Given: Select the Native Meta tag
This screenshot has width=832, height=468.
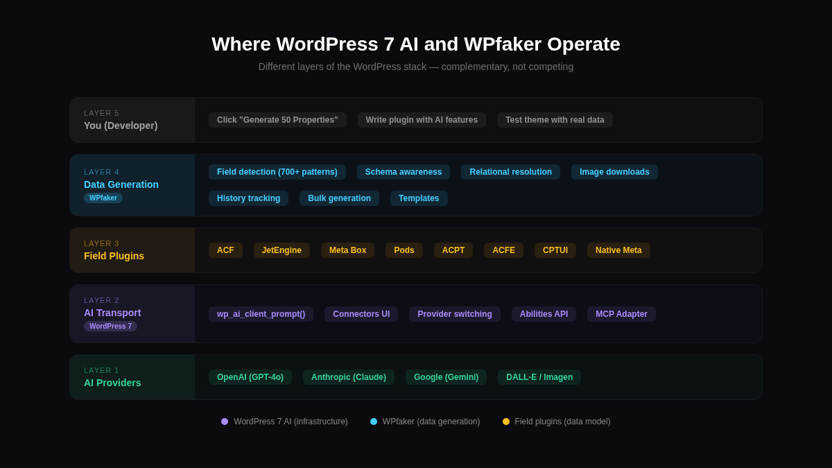Looking at the screenshot, I should (x=618, y=250).
